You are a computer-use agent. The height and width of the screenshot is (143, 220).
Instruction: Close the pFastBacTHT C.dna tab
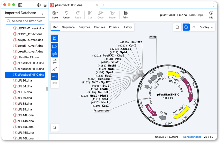pos(97,5)
